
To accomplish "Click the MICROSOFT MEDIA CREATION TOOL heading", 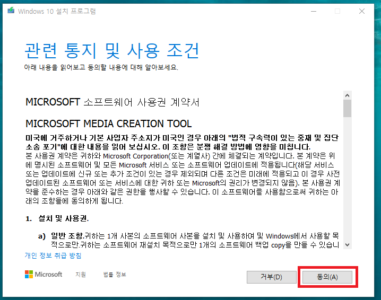I will tap(109, 123).
